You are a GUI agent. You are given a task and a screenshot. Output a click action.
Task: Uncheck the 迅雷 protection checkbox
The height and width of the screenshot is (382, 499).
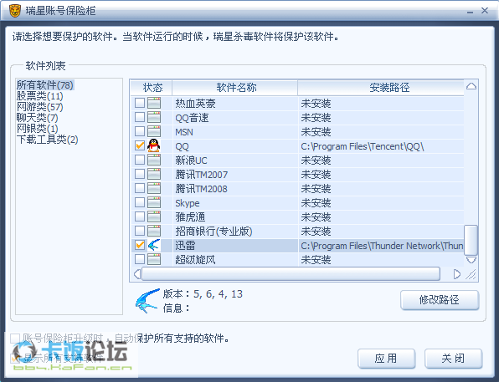point(140,245)
